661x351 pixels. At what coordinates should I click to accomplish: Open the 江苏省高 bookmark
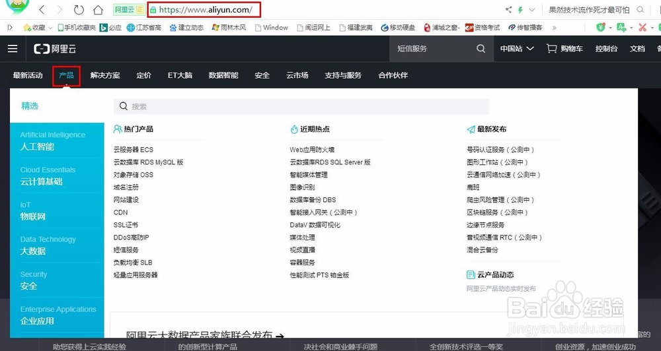pos(143,27)
